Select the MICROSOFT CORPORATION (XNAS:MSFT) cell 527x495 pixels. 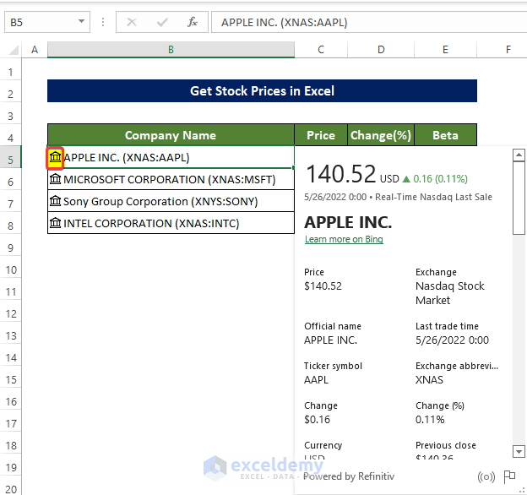pos(171,179)
